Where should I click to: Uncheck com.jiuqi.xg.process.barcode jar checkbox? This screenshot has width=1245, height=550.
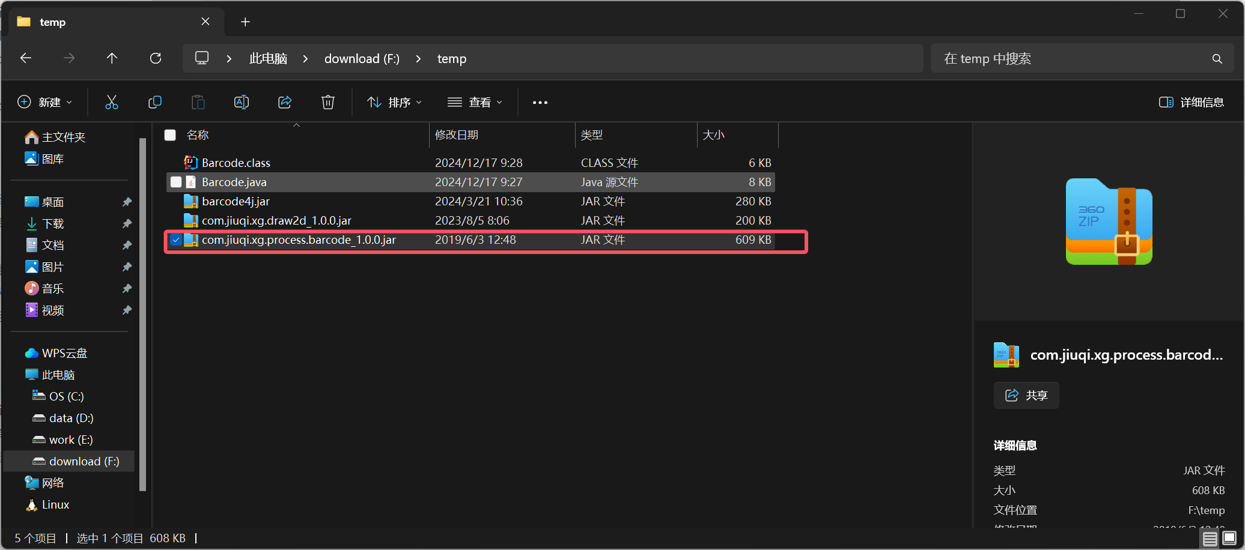pos(176,240)
